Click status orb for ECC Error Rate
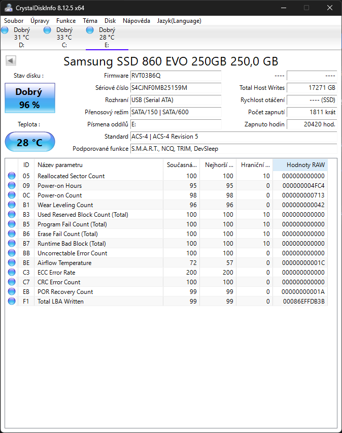Screen dimensions: 342x433 12,272
